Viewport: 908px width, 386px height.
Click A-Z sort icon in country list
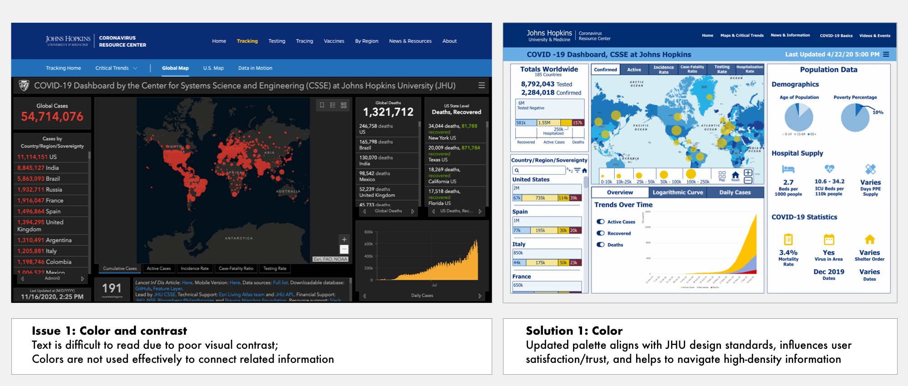(x=569, y=170)
